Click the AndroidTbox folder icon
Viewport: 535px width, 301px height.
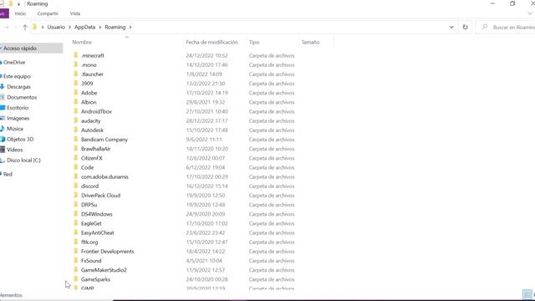coord(76,111)
